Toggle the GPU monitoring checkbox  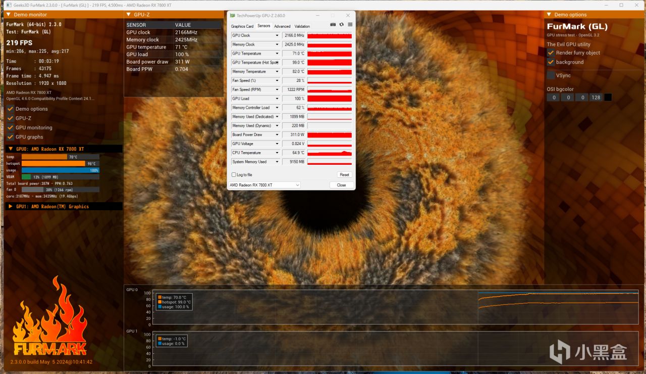pyautogui.click(x=10, y=127)
